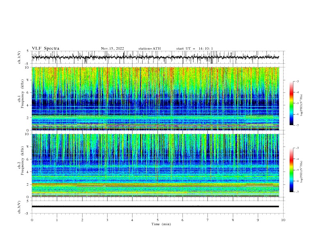Click the time axis tick label '10'
This screenshot has height=247, width=319.
click(x=283, y=220)
